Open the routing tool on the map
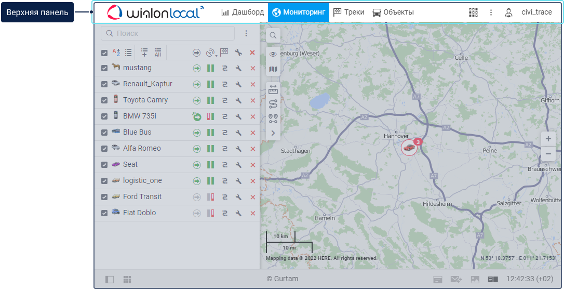This screenshot has width=564, height=289. (x=273, y=104)
